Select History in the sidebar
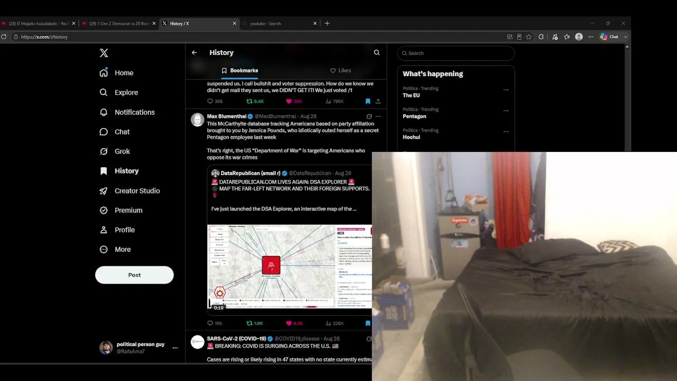The image size is (677, 381). click(x=120, y=171)
